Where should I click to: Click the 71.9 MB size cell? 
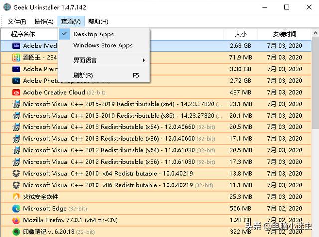[240, 58]
